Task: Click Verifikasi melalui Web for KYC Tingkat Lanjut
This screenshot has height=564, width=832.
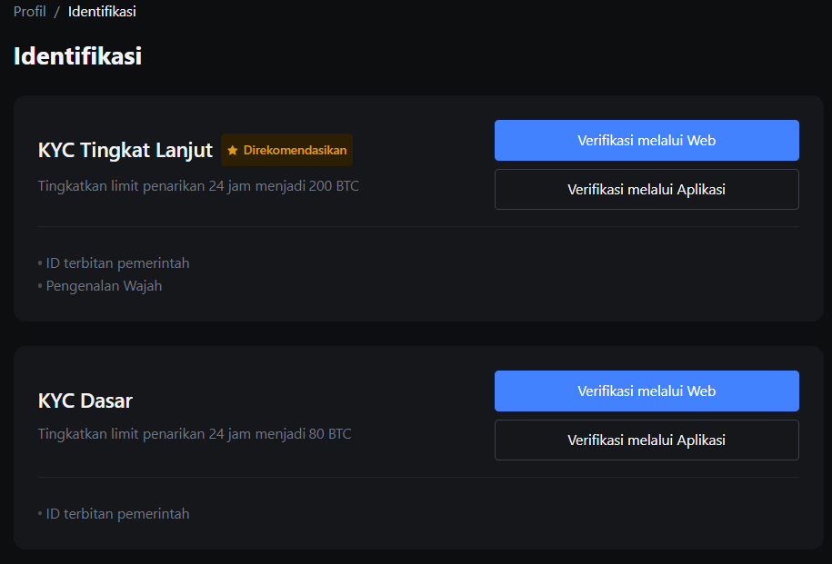Action: point(646,140)
